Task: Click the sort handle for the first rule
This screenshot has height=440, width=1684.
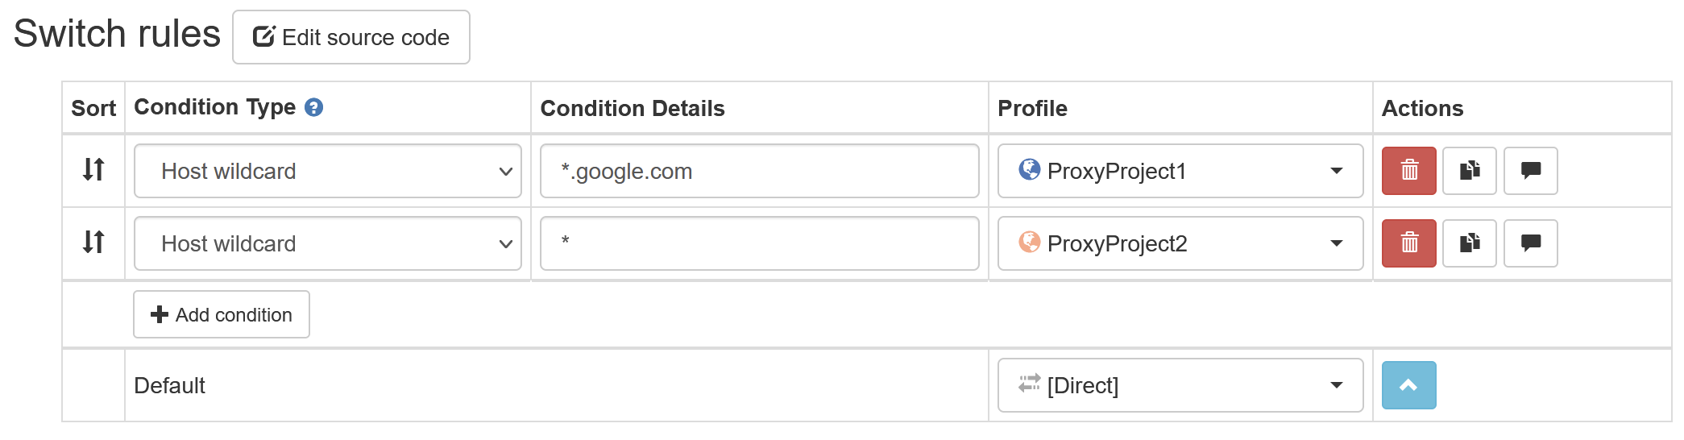Action: tap(93, 170)
